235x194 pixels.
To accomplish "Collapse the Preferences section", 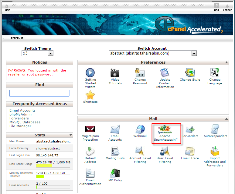I will 226,62.
